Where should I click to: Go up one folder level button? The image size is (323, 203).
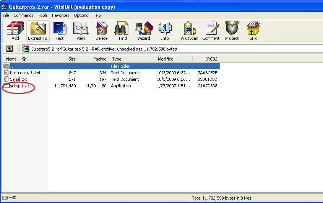[10, 49]
